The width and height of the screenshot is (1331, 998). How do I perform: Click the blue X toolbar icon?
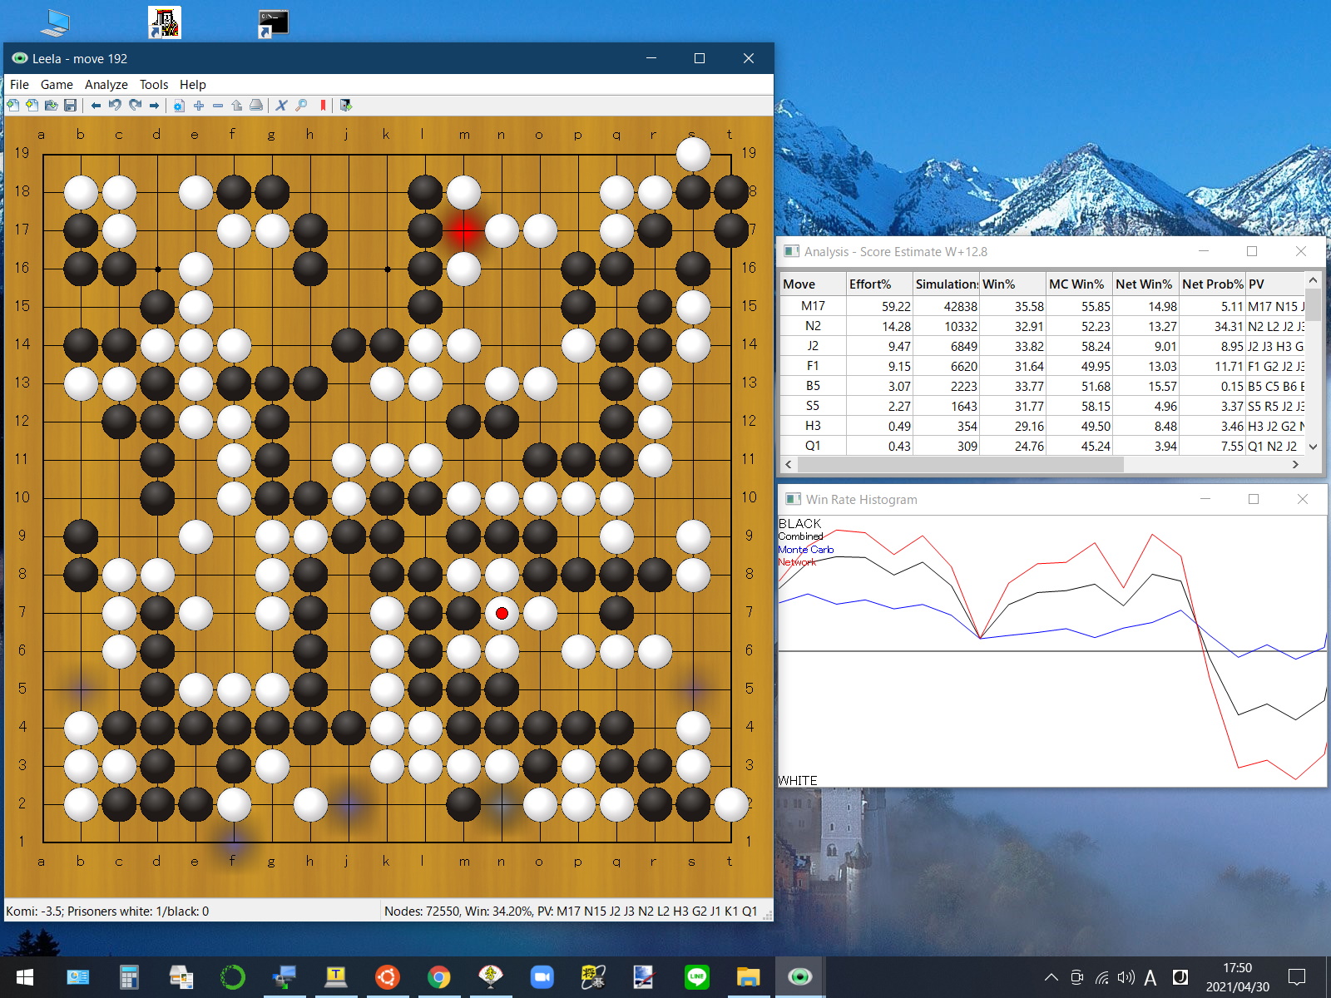pos(281,106)
